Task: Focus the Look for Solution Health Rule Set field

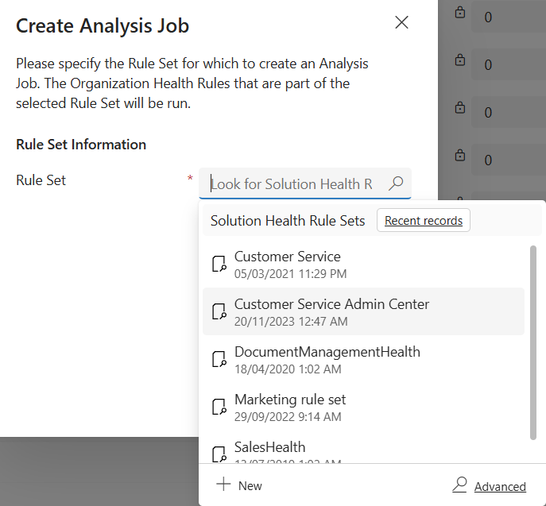Action: click(x=292, y=184)
